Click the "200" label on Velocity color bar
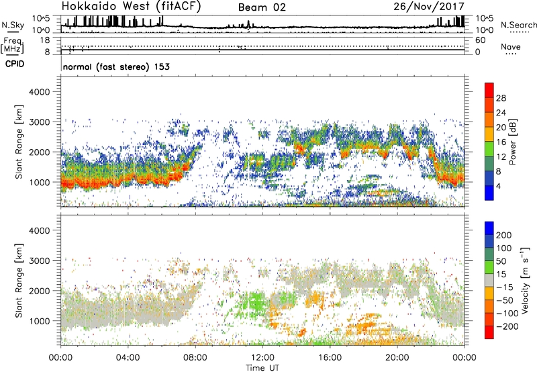The height and width of the screenshot is (372, 537). (504, 235)
